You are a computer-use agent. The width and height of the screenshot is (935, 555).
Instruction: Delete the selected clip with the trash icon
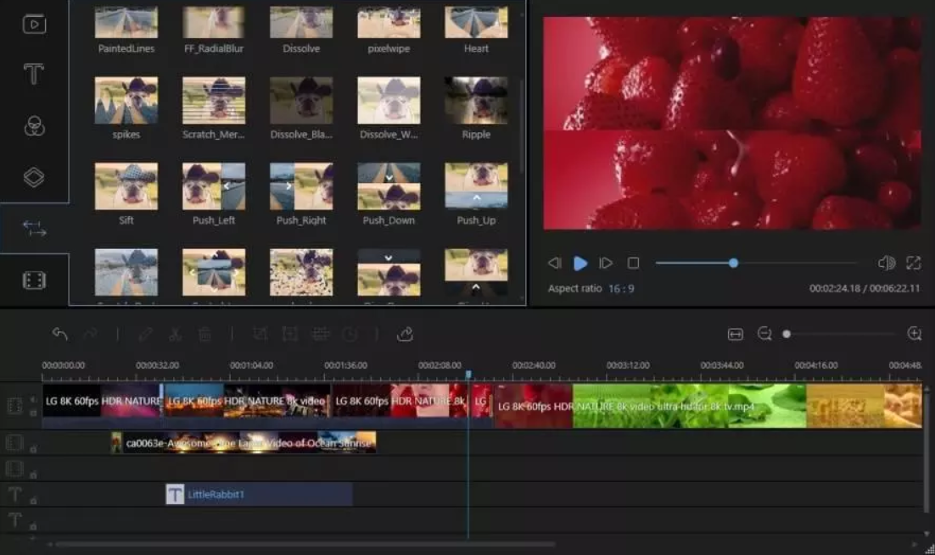pos(204,334)
